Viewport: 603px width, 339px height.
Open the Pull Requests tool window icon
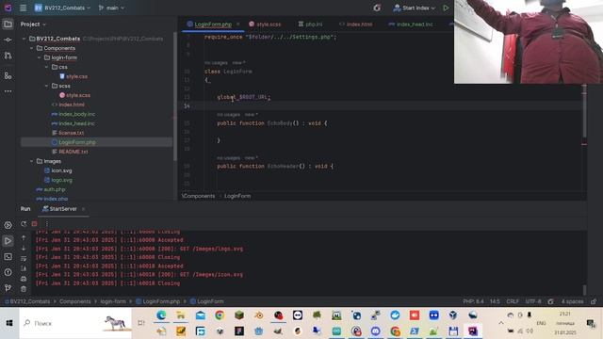click(8, 56)
